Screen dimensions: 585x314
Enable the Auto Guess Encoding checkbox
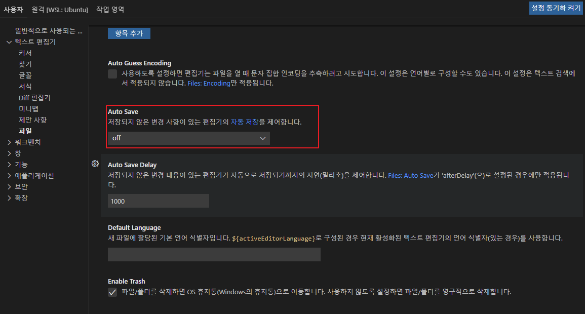(x=112, y=74)
